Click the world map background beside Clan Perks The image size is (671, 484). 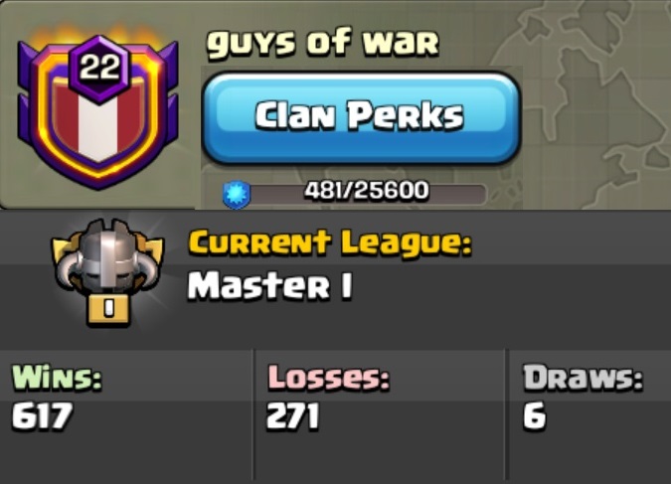[x=595, y=104]
